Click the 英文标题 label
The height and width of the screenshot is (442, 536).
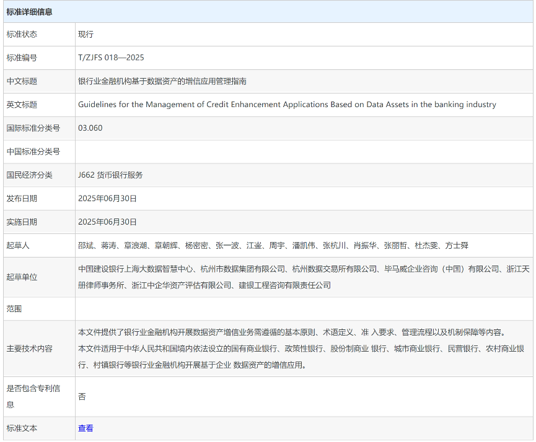(22, 105)
